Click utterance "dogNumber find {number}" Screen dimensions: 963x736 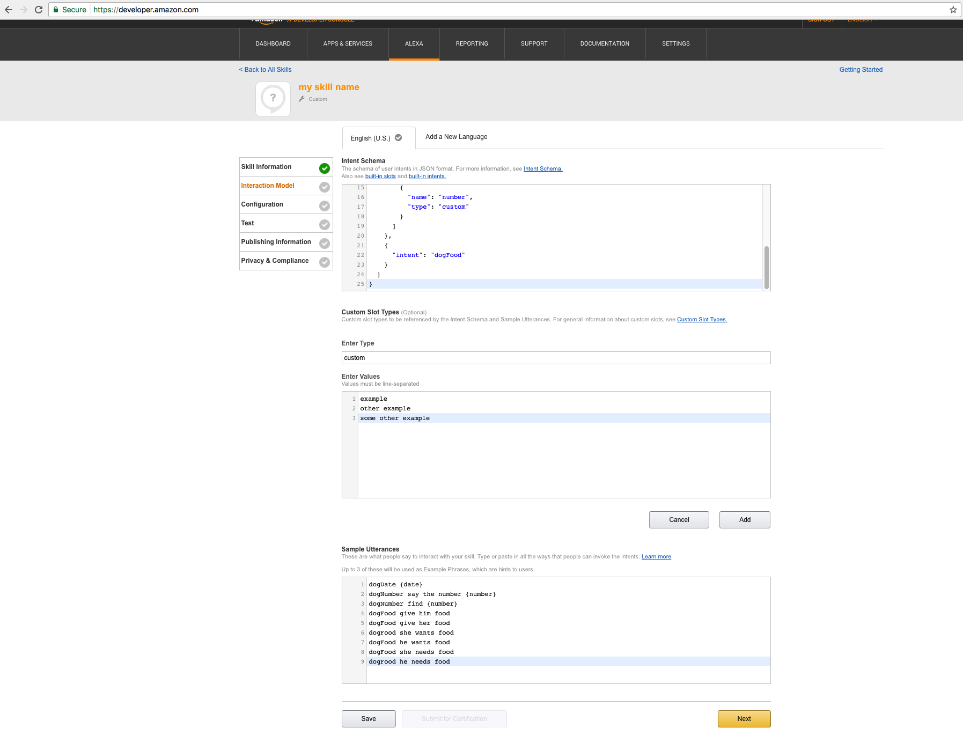coord(413,603)
